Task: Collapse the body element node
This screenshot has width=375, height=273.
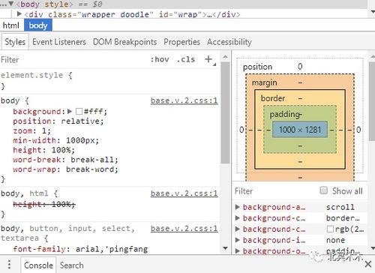Action: tap(11, 4)
